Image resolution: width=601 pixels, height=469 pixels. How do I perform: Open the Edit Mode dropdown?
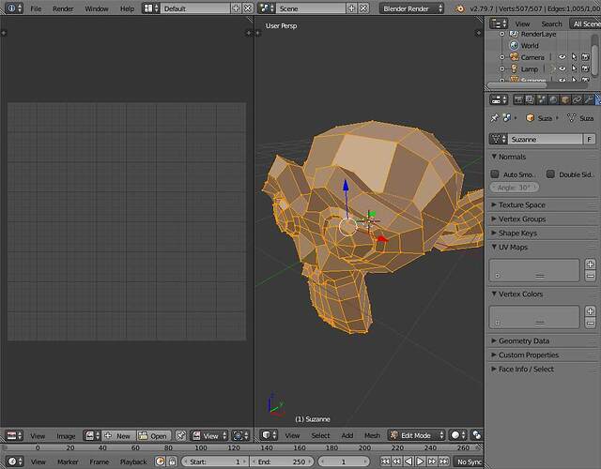coord(417,435)
